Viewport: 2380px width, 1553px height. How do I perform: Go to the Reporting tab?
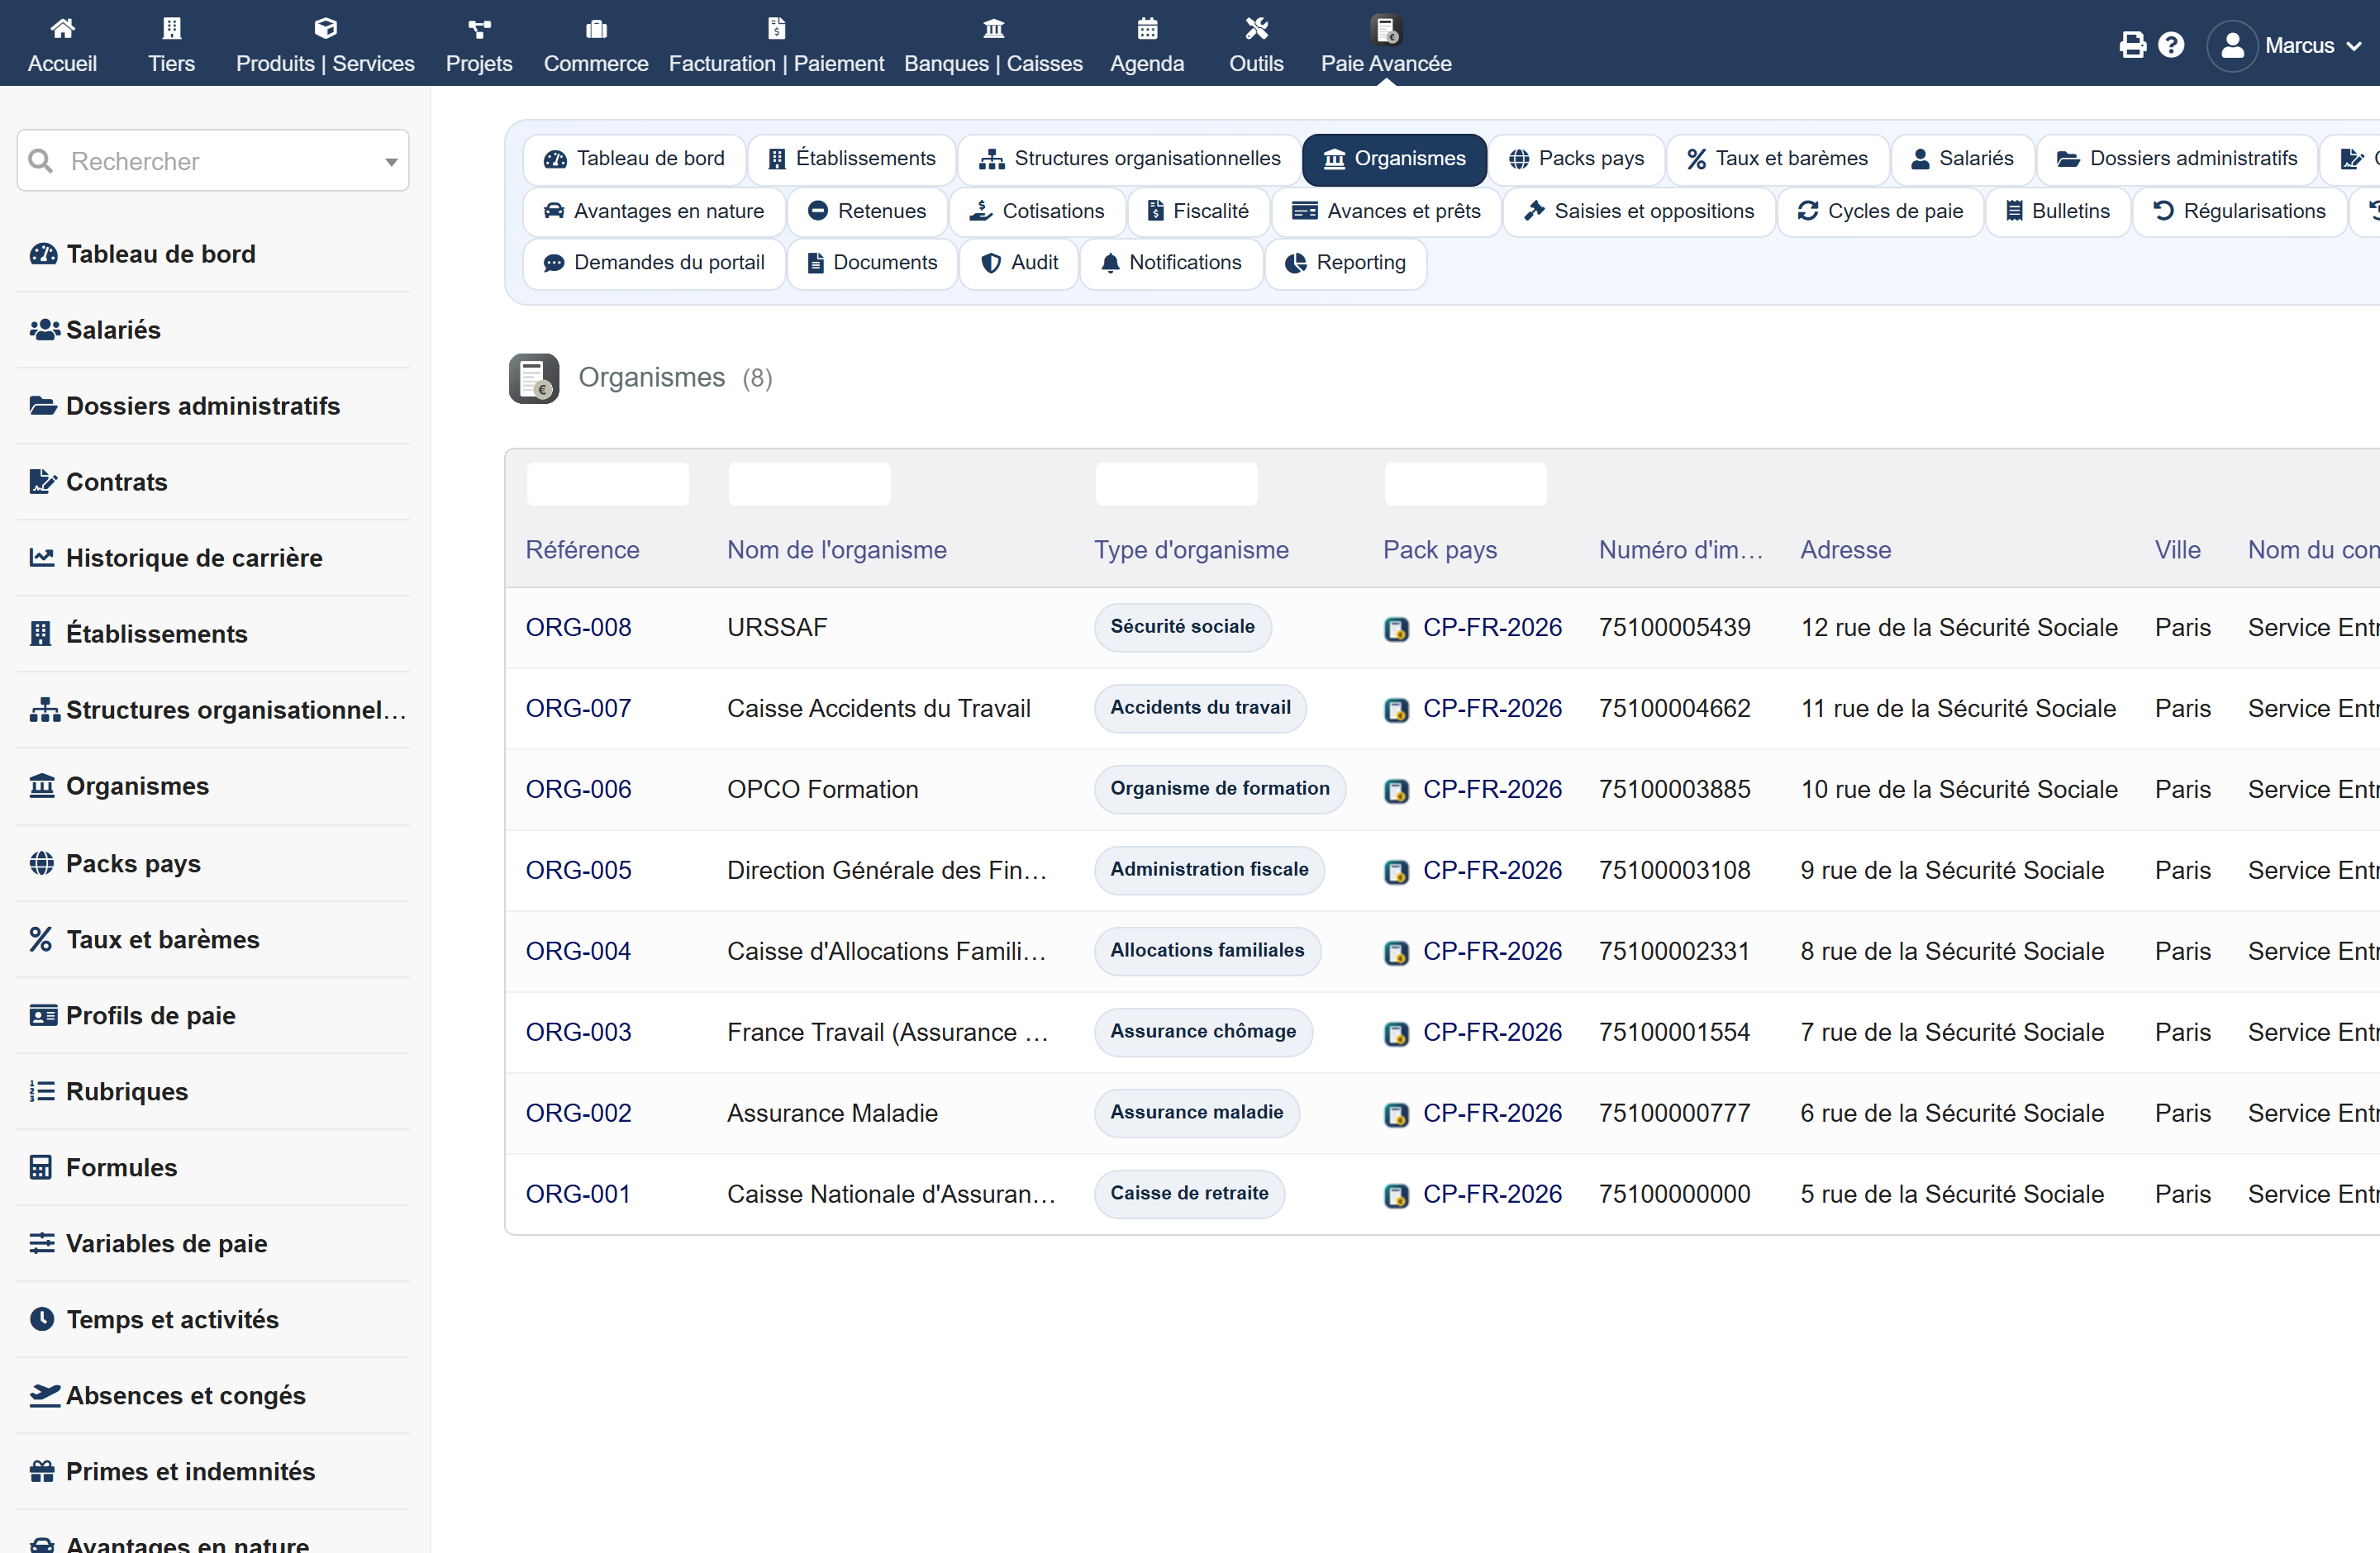[1345, 263]
